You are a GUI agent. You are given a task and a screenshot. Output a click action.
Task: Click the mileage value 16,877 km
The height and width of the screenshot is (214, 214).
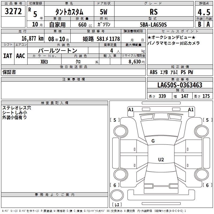coord(33,39)
